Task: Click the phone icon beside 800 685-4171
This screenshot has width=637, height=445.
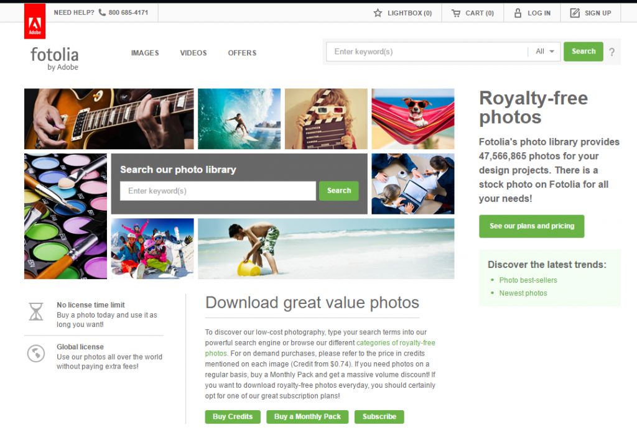Action: point(102,12)
